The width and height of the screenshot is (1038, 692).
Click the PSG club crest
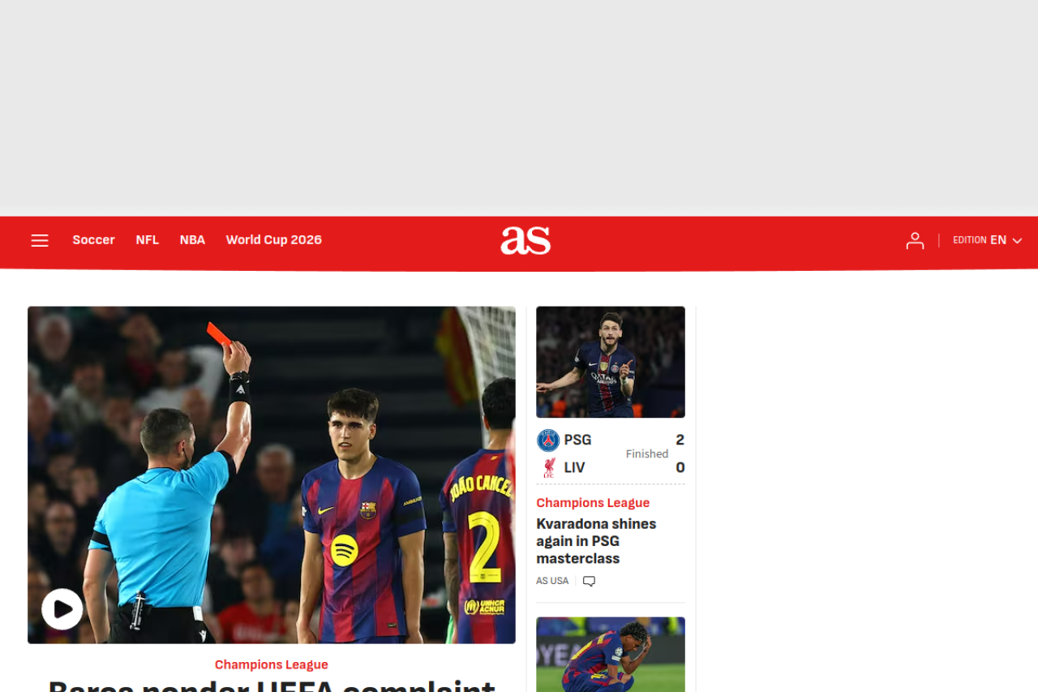[548, 441]
